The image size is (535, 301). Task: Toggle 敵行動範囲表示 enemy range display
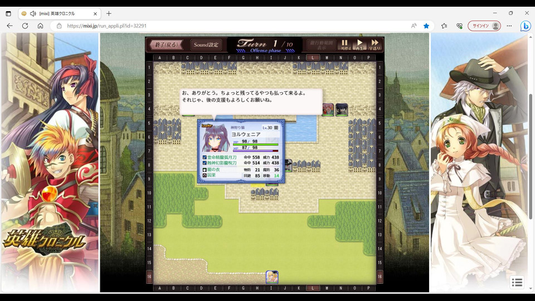coord(322,45)
